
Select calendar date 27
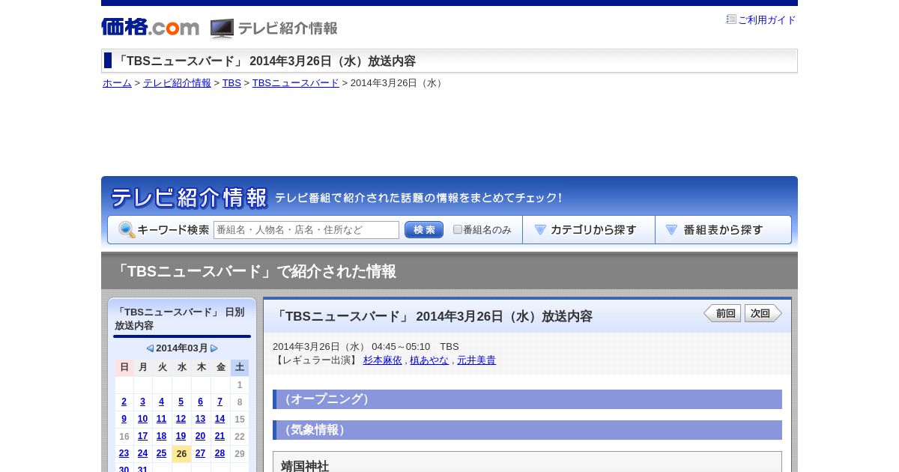pos(200,453)
